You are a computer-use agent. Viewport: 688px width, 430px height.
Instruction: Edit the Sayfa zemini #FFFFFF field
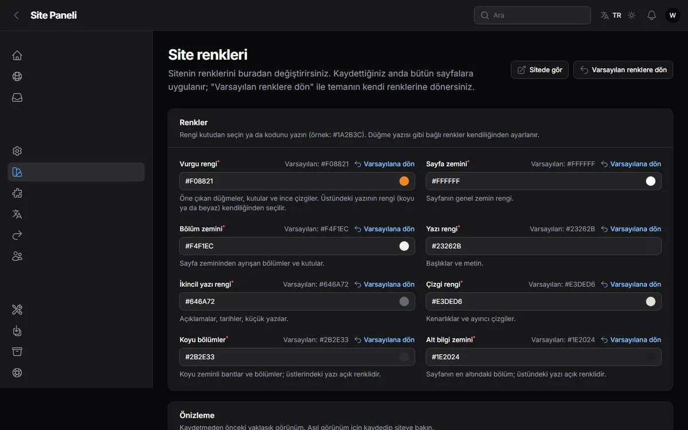[x=544, y=181]
